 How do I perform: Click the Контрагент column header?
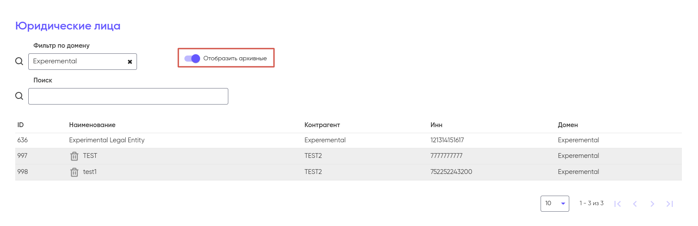[322, 125]
